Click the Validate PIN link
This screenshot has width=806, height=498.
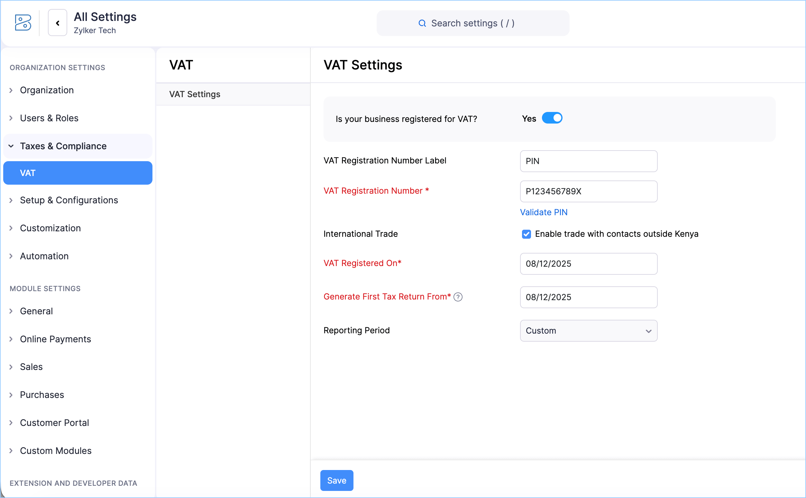pos(544,212)
